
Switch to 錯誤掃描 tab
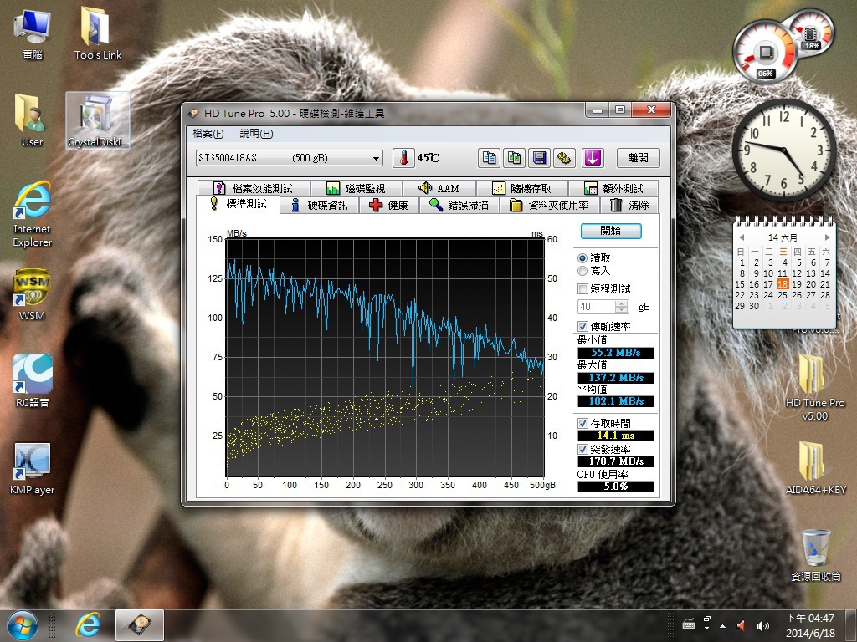459,206
